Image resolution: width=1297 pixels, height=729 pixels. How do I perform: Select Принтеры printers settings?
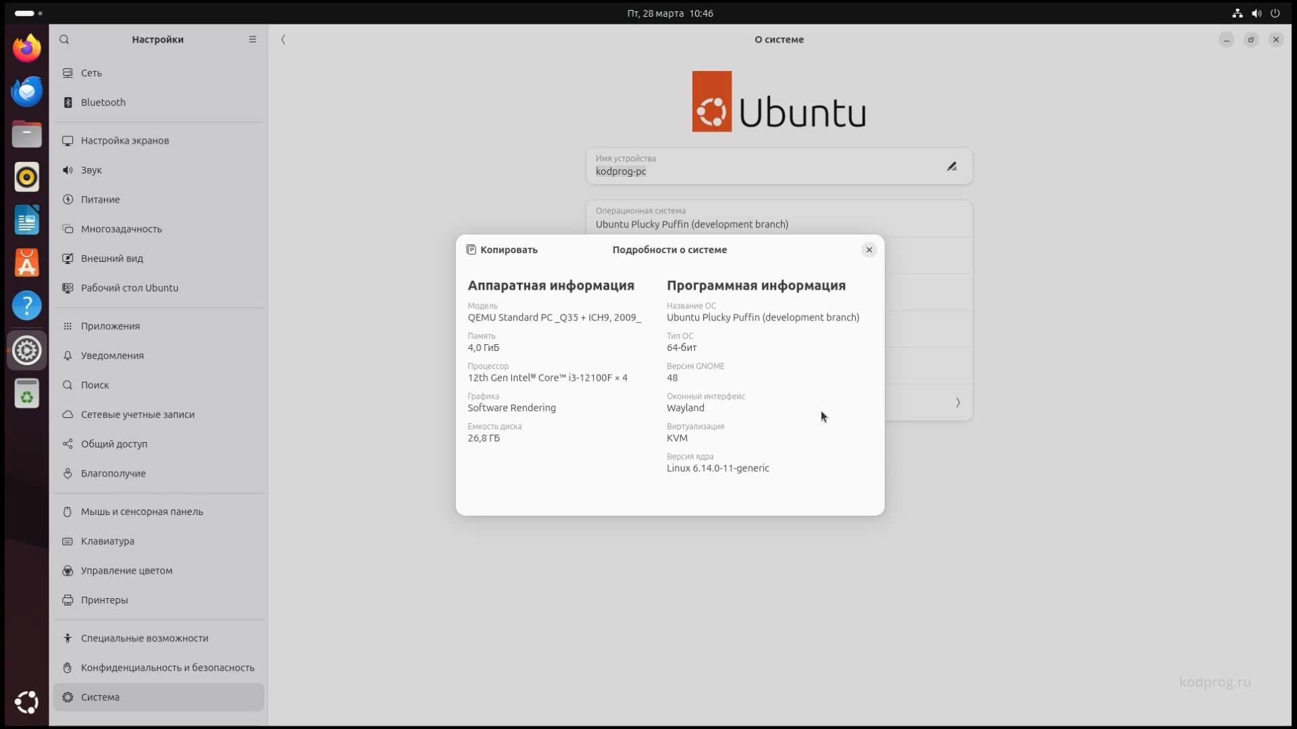pyautogui.click(x=159, y=600)
